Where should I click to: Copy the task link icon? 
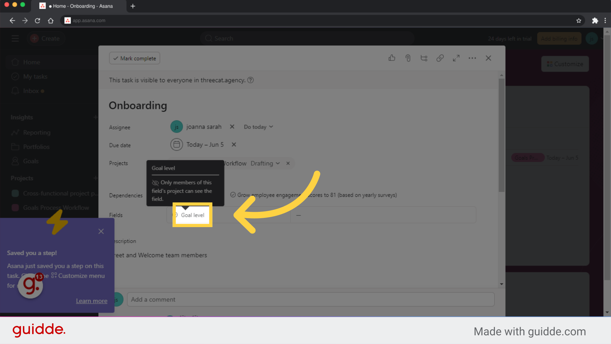pos(440,58)
